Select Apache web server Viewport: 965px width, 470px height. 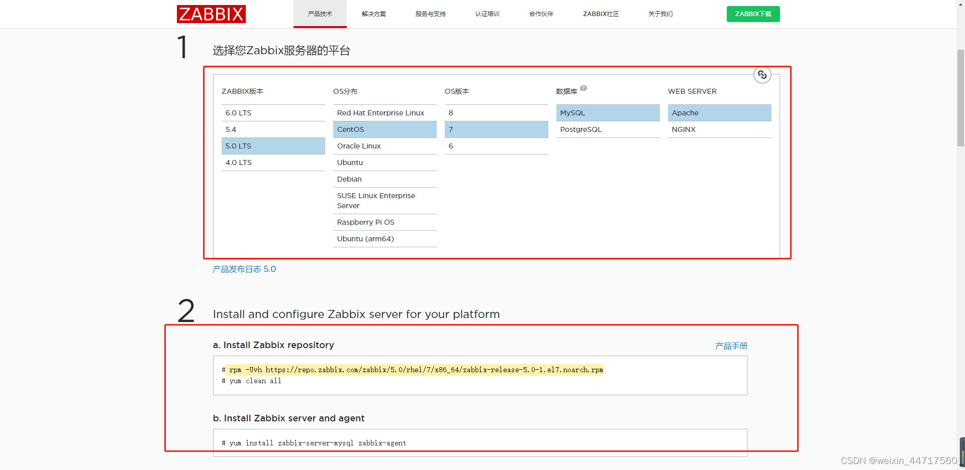720,113
